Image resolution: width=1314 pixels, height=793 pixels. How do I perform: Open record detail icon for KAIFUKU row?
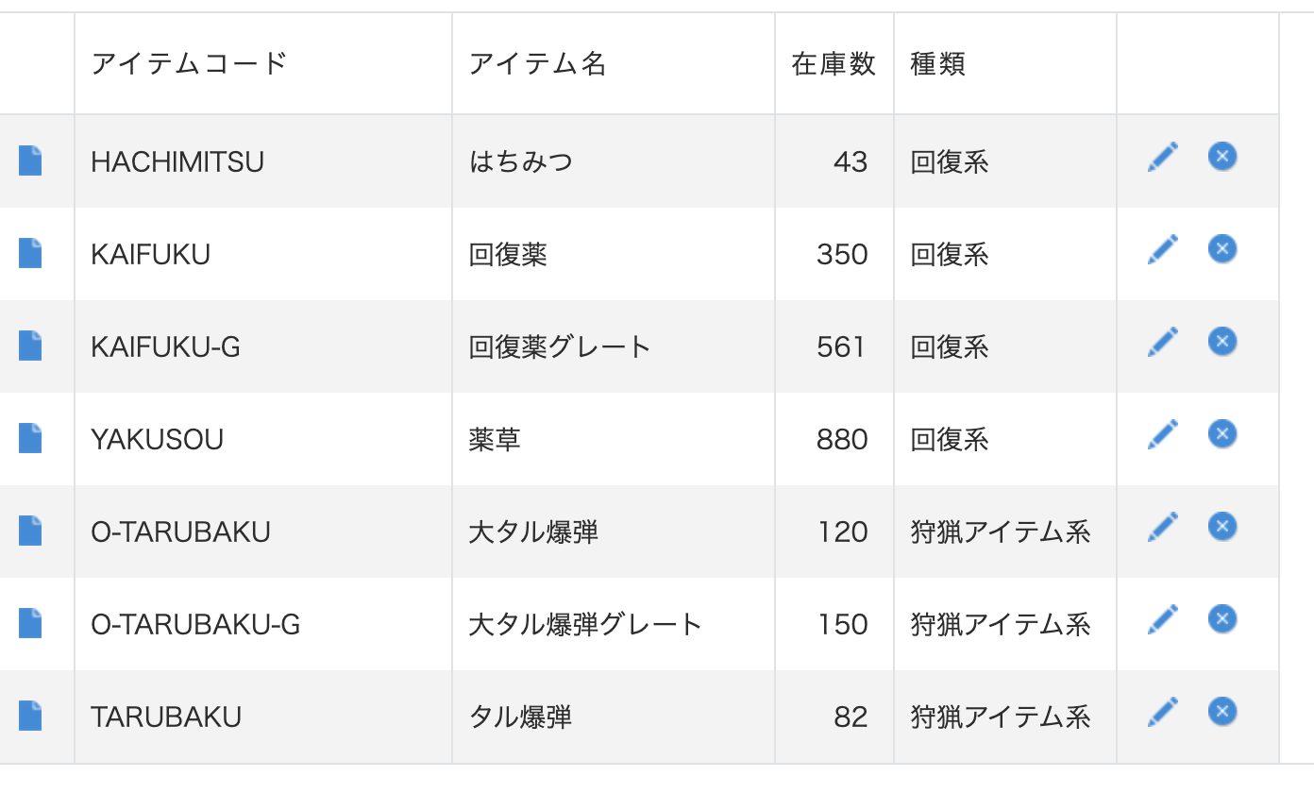30,253
